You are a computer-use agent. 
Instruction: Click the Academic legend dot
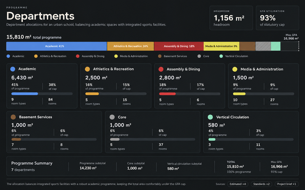tap(8, 56)
